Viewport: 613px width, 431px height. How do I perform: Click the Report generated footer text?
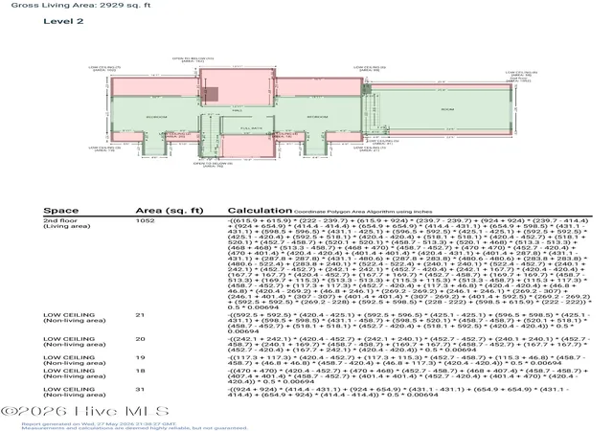99,424
